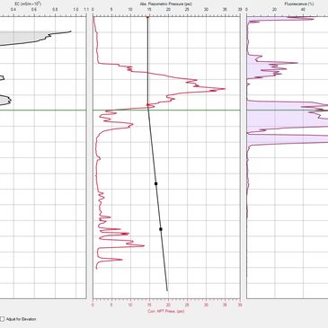Image resolution: width=328 pixels, height=328 pixels.
Task: Click the red triangle marker above the green line
Action: [148, 104]
